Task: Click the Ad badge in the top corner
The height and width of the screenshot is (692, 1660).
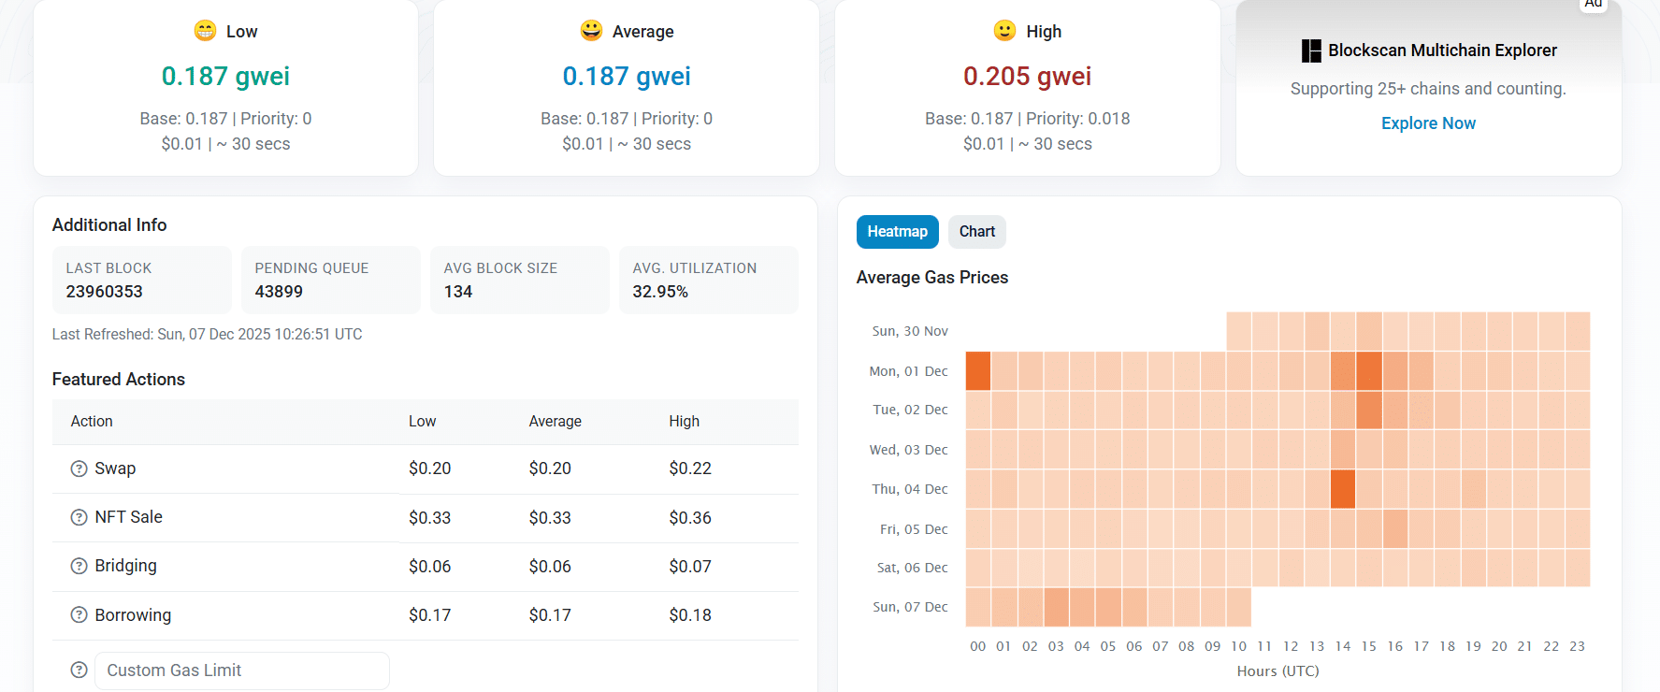Action: coord(1593,4)
